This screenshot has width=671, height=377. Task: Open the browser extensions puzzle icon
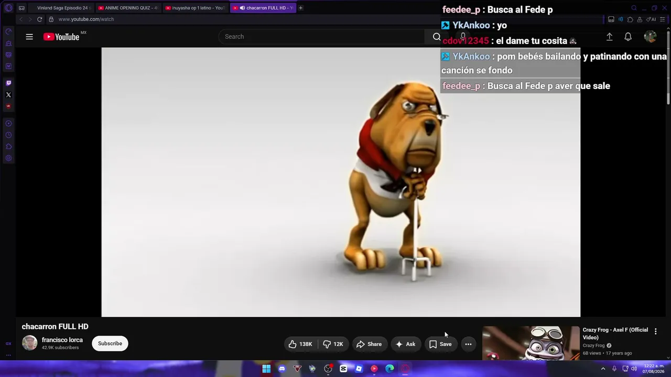point(630,19)
